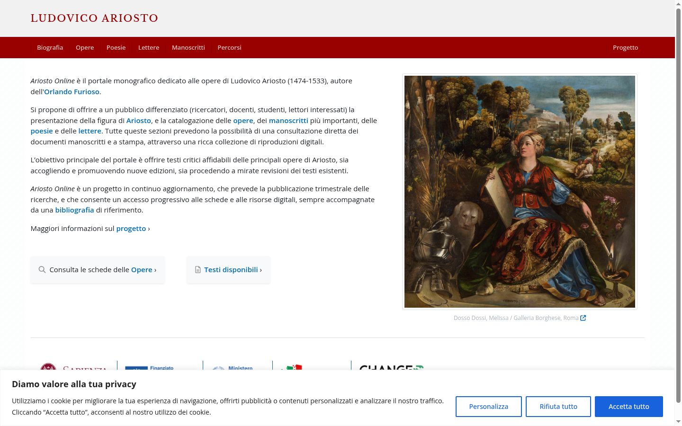Click the external link icon beside Galleria Borghese caption

(x=583, y=318)
